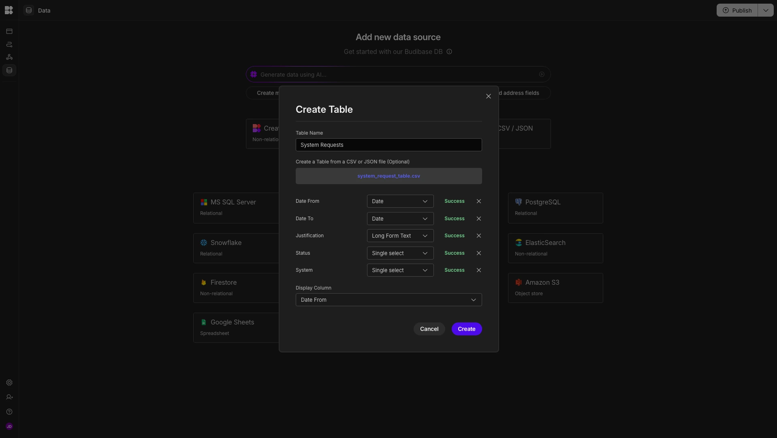This screenshot has width=777, height=438.
Task: Remove the System column
Action: [479, 270]
